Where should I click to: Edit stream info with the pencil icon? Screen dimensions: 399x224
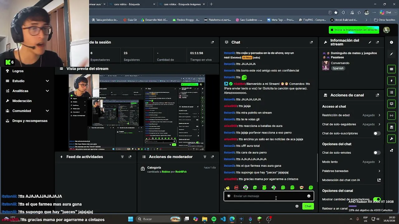click(370, 42)
